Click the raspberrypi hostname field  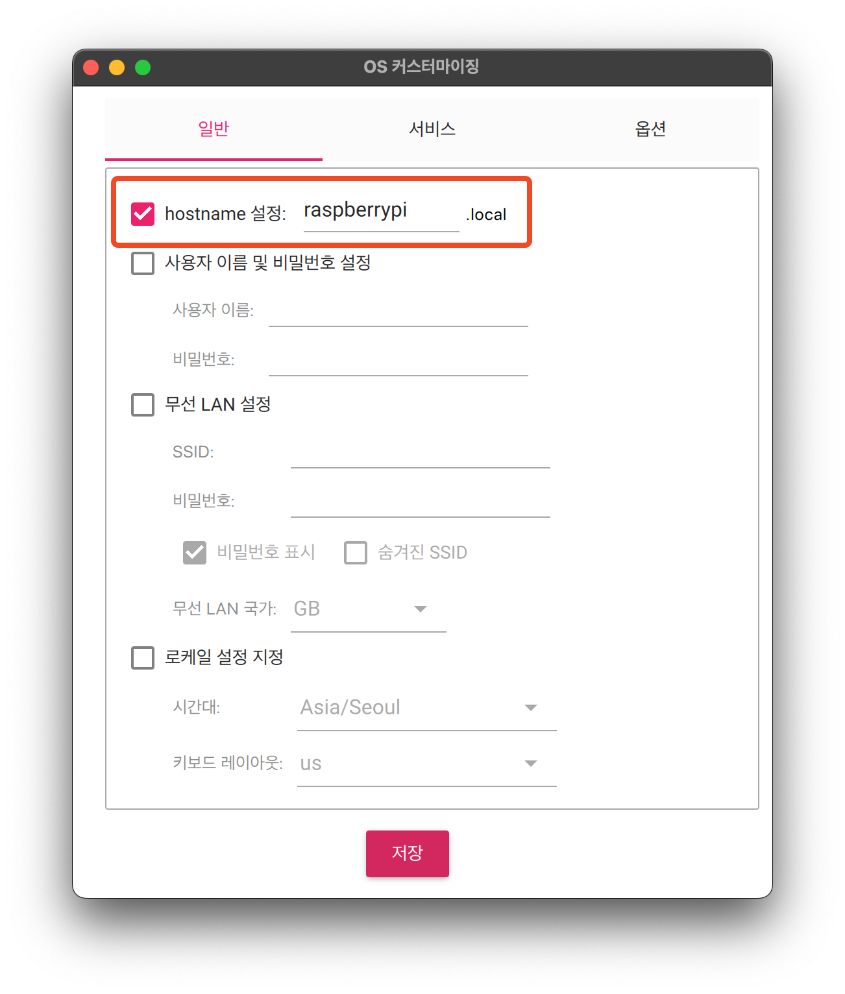pyautogui.click(x=381, y=212)
